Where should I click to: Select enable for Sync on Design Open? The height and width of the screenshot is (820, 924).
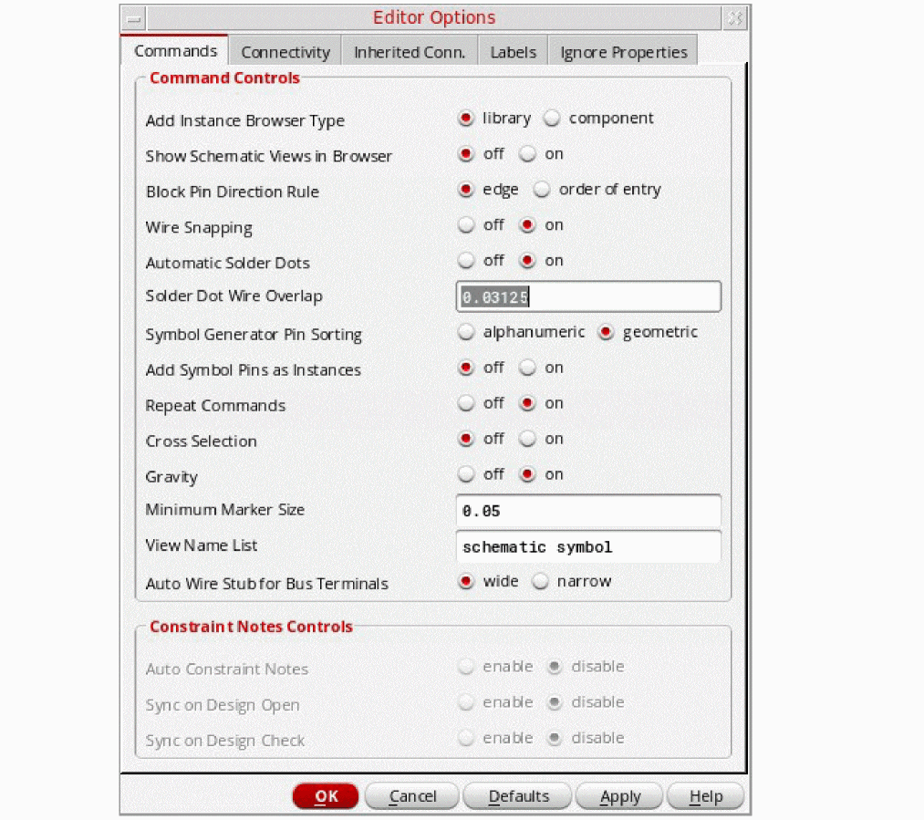(465, 702)
